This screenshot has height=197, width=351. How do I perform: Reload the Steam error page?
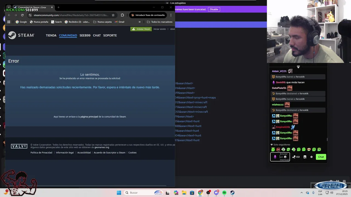(22, 15)
